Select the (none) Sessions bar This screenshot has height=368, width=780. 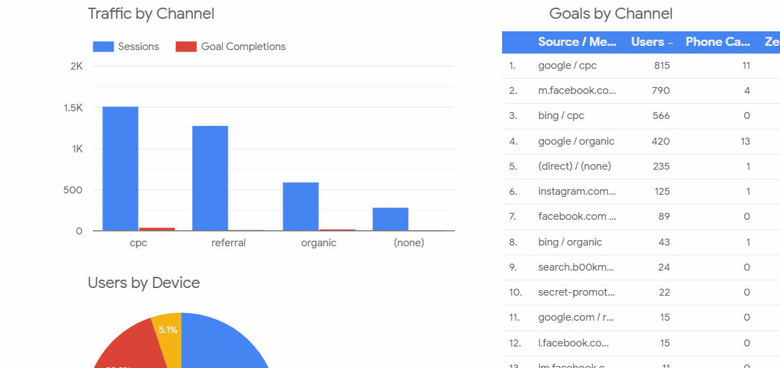point(391,219)
